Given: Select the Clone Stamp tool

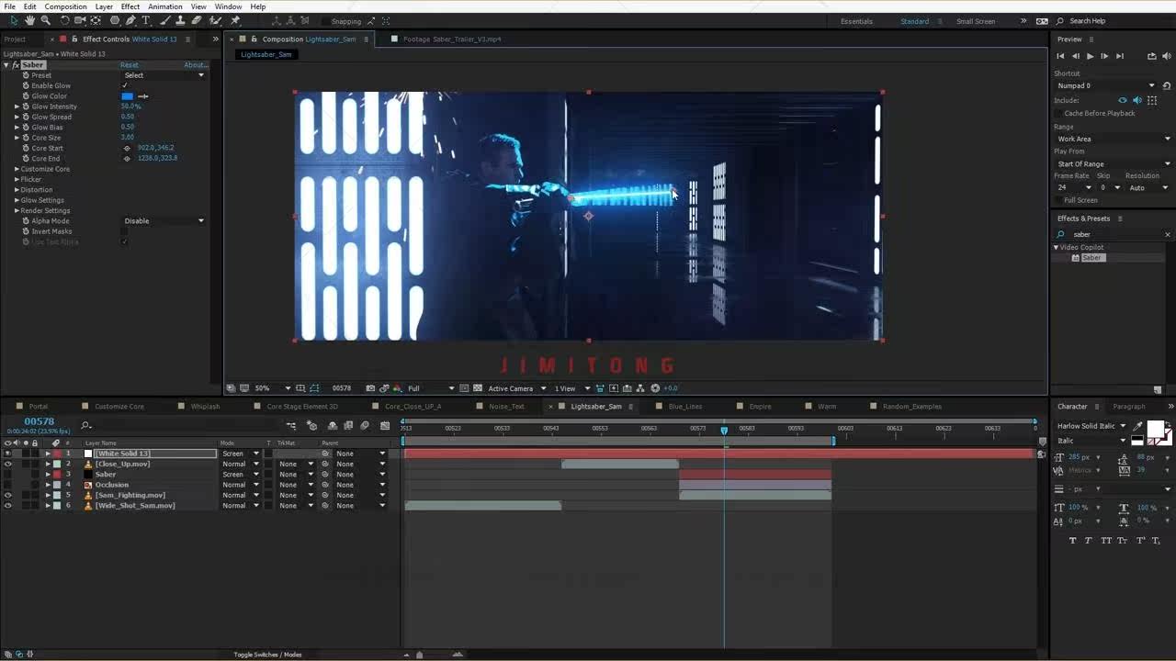Looking at the screenshot, I should click(180, 20).
